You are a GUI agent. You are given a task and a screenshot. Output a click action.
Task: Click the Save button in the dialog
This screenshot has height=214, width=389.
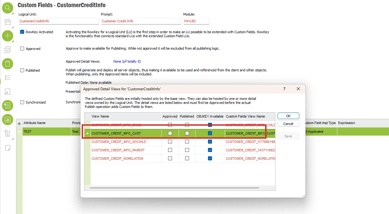point(288,136)
